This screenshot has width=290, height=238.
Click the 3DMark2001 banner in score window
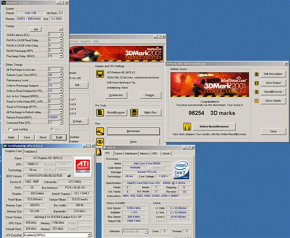[x=210, y=85]
